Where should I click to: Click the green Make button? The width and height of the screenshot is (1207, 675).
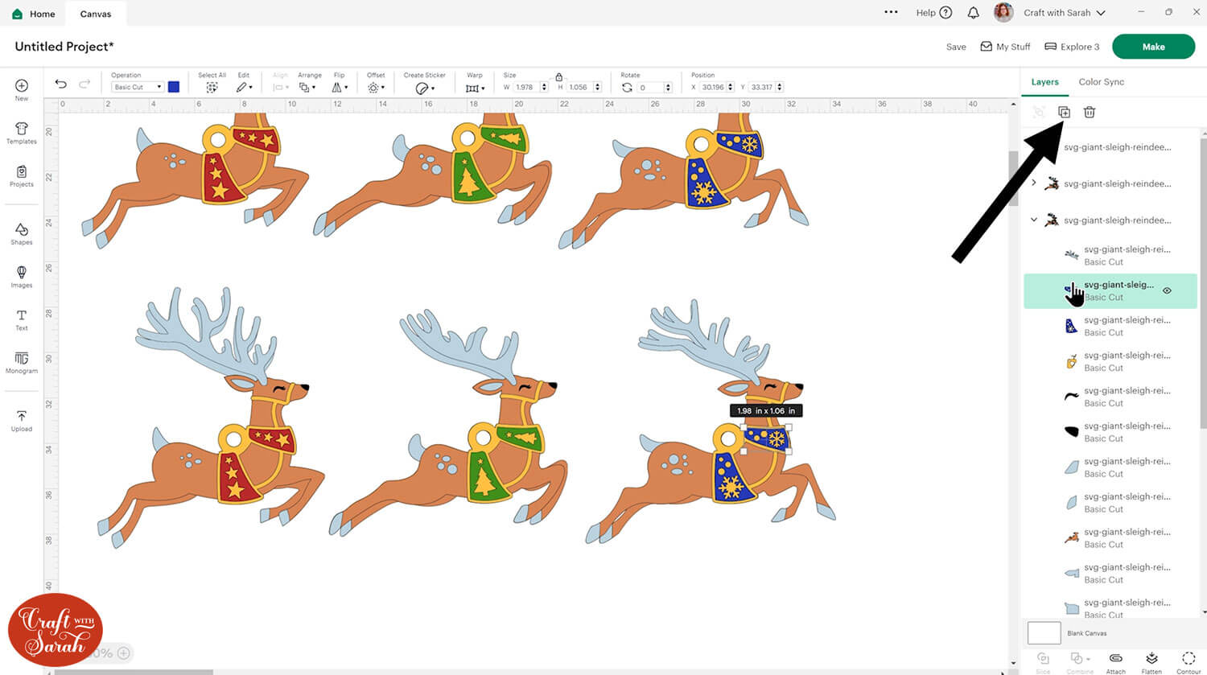pyautogui.click(x=1152, y=47)
